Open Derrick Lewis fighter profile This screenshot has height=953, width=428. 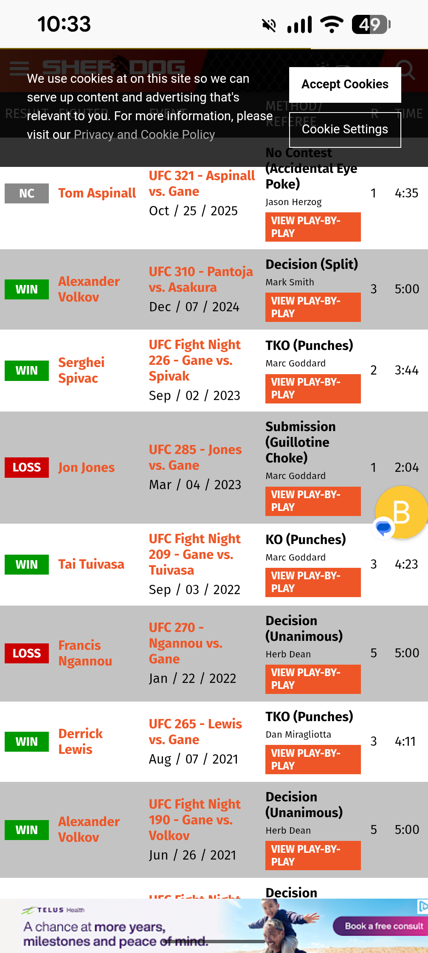tap(80, 742)
